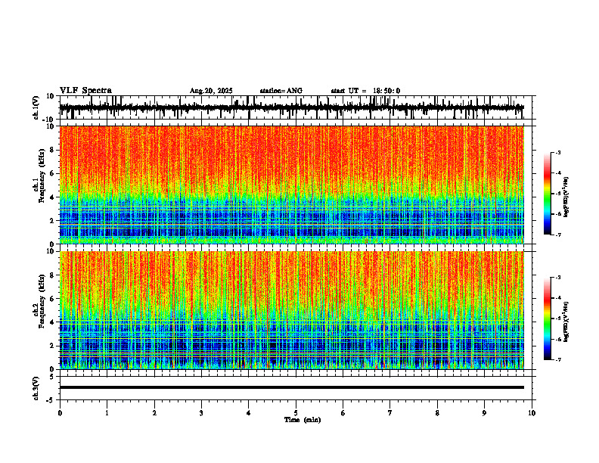Click the "ch.1(V)" waveform axis label
This screenshot has height=463, width=599.
click(36, 107)
